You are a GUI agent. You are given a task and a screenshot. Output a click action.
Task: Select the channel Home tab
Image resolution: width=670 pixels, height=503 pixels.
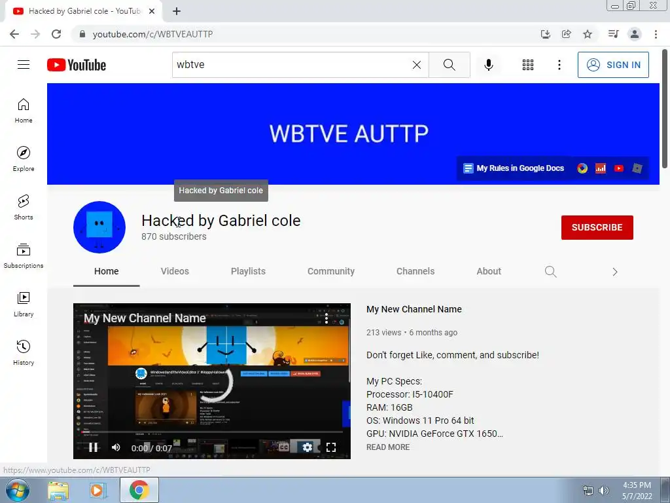pyautogui.click(x=107, y=271)
